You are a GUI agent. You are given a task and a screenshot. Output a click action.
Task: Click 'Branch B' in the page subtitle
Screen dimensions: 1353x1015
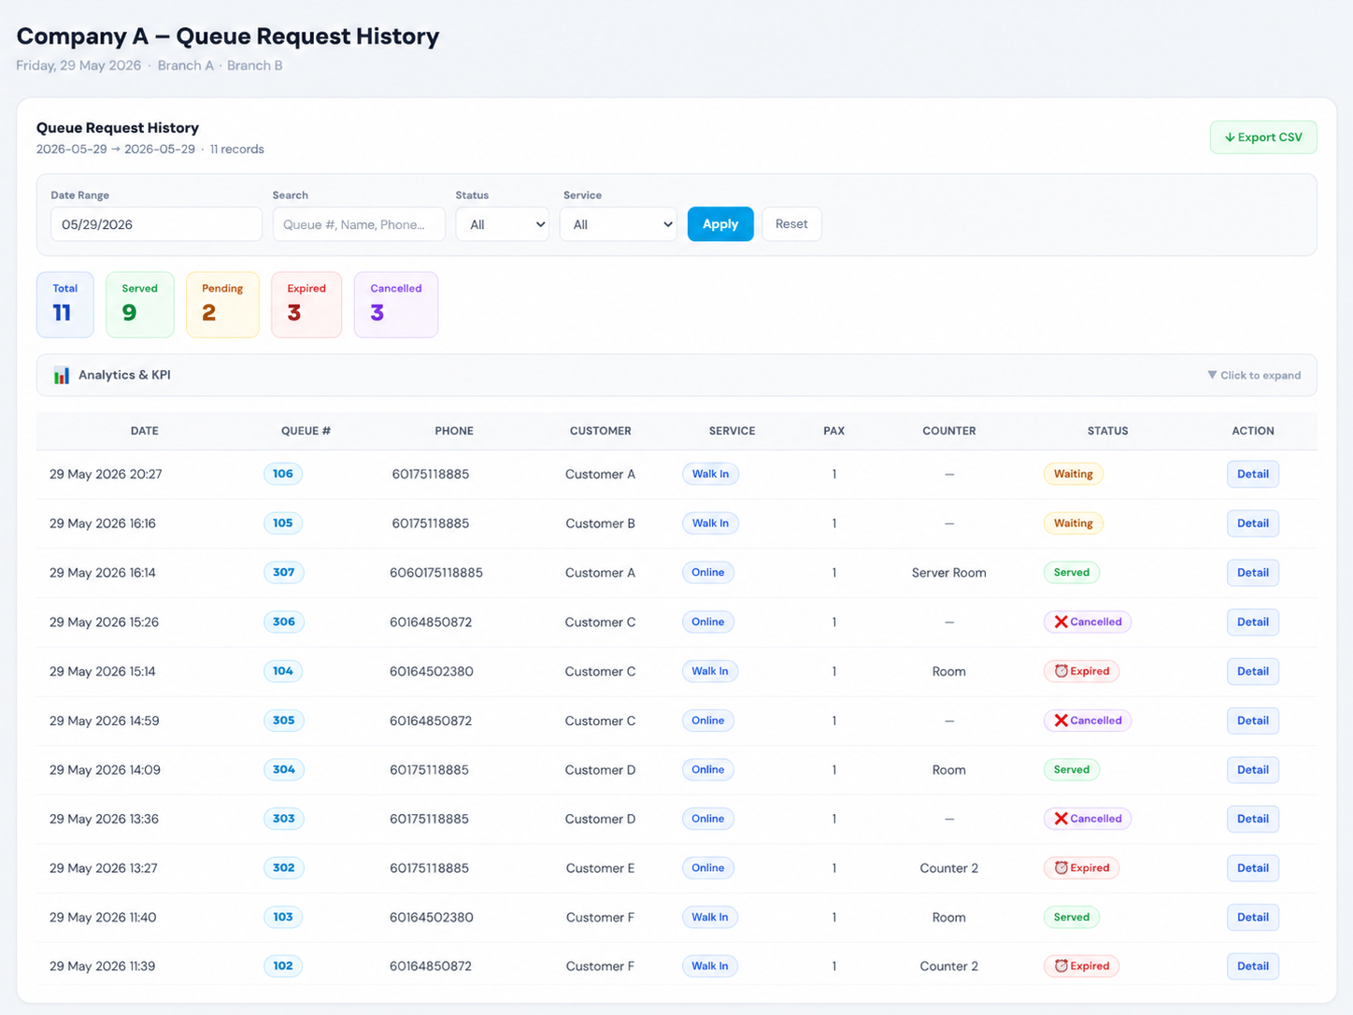(x=254, y=65)
